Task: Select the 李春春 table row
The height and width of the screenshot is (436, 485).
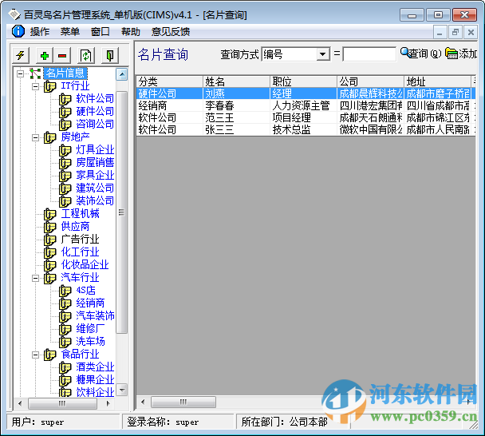Action: tap(306, 105)
